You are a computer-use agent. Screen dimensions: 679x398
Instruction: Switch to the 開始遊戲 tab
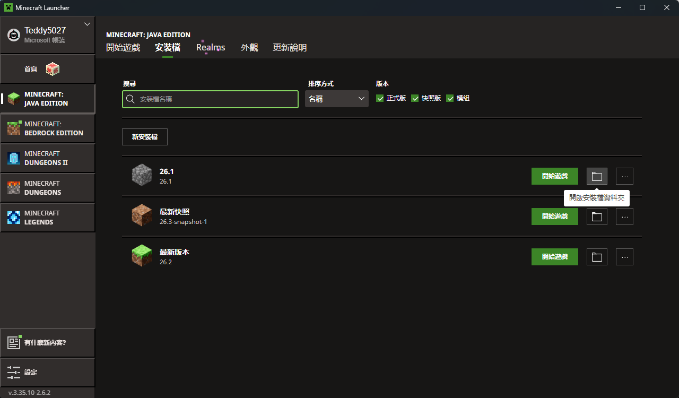(x=123, y=47)
